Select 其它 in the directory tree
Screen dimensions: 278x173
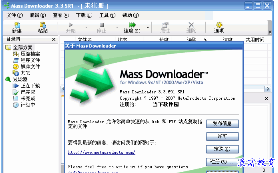[x=26, y=73]
